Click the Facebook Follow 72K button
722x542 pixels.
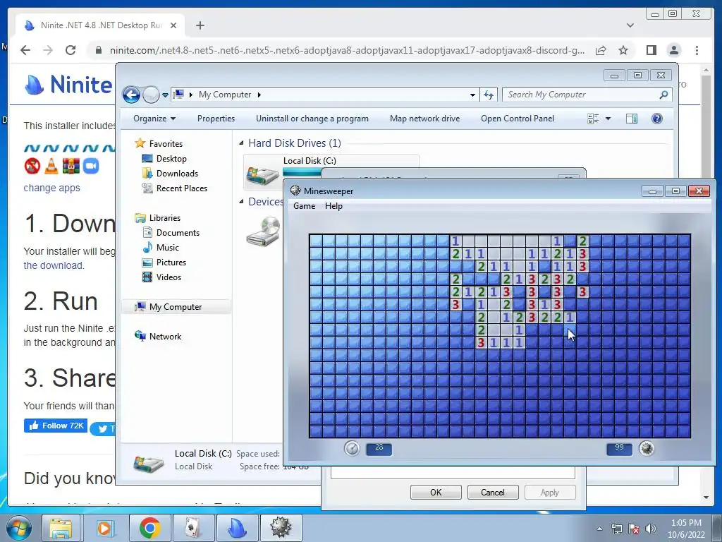[56, 426]
